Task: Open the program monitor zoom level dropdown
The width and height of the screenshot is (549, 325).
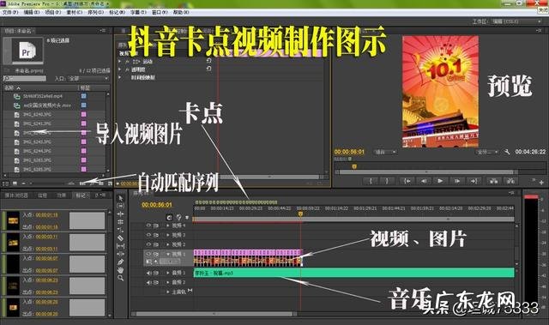Action: [x=385, y=152]
